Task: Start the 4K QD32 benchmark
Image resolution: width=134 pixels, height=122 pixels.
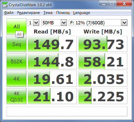Action: (x=16, y=96)
